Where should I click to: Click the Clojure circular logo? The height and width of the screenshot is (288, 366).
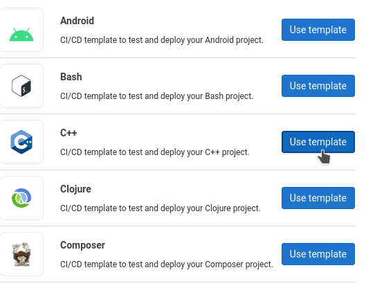[21, 198]
